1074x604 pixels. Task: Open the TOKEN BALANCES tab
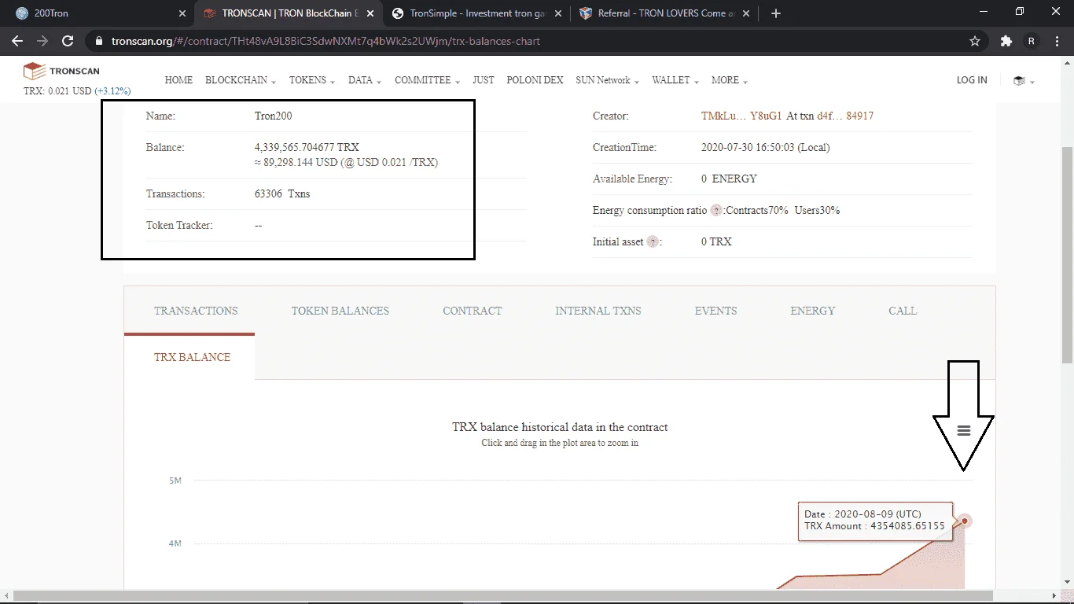[340, 311]
